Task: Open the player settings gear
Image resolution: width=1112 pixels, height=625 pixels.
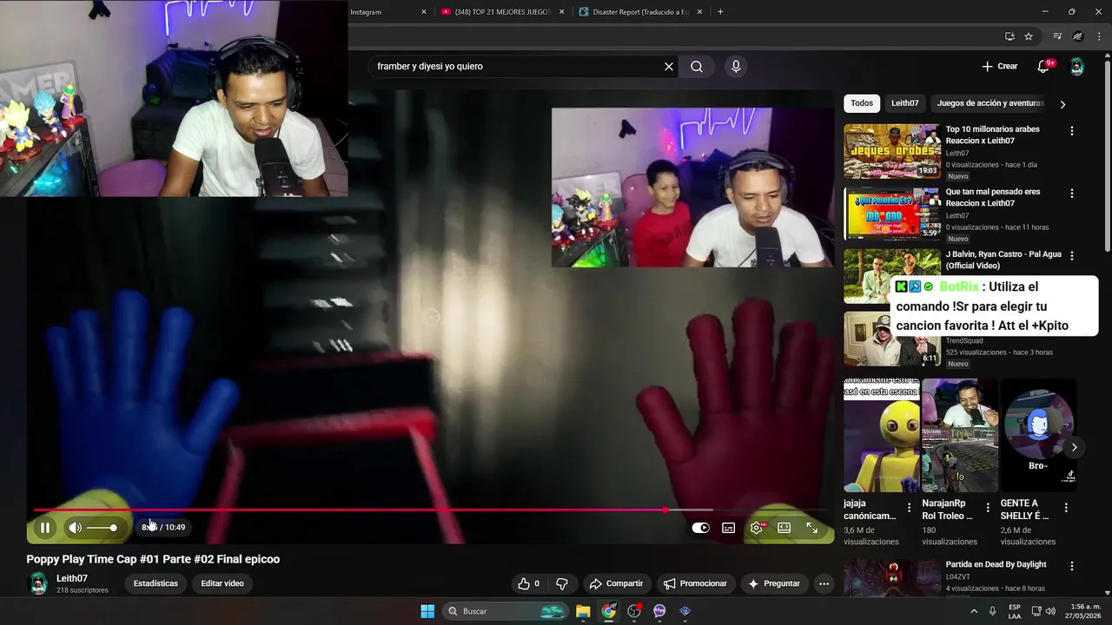Action: point(757,527)
